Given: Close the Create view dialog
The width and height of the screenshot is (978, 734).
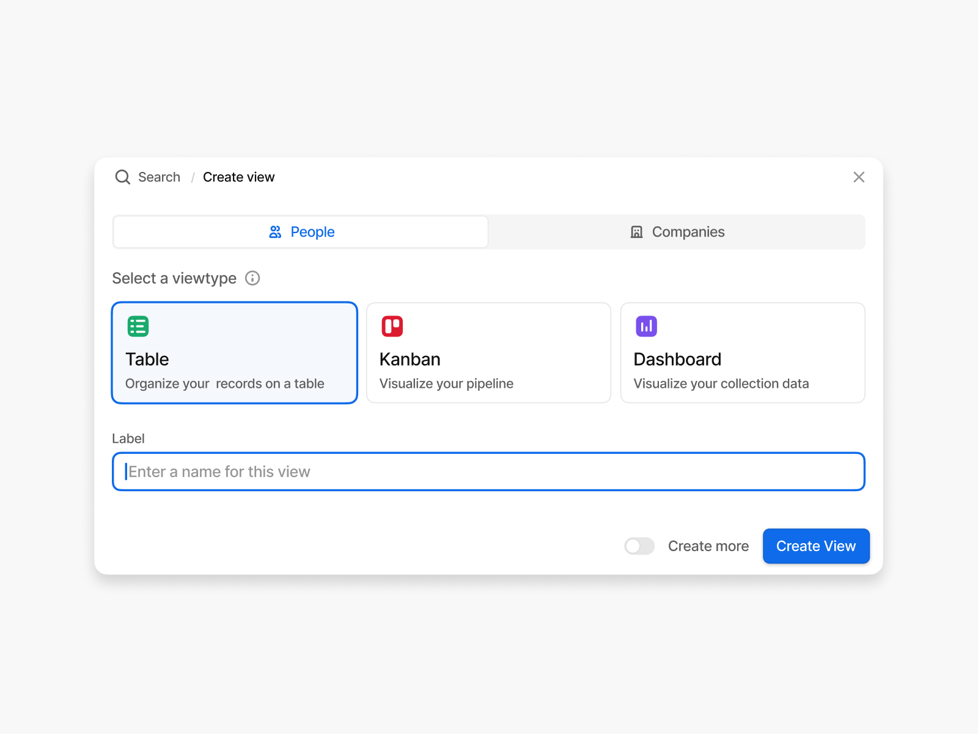Looking at the screenshot, I should pos(859,177).
